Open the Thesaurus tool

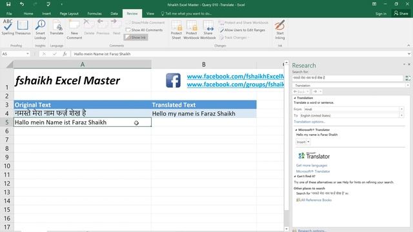[x=23, y=27]
